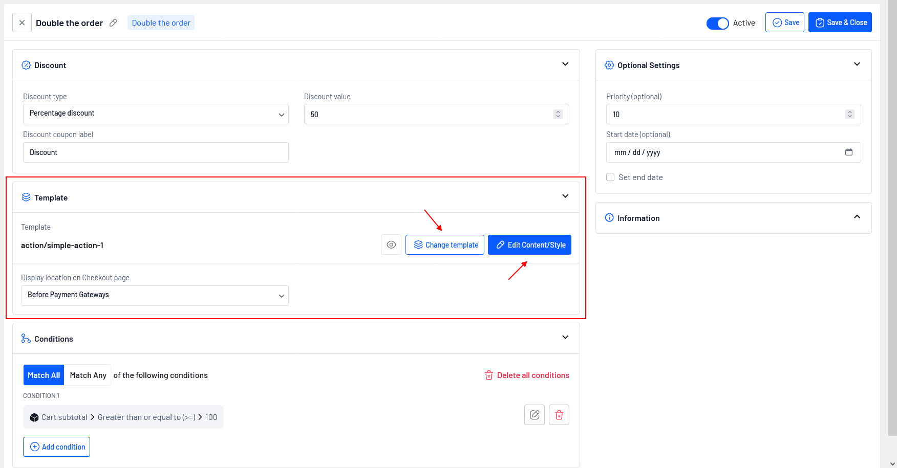Click the Double the order breadcrumb tag
Screen dimensions: 897x468
[x=161, y=23]
